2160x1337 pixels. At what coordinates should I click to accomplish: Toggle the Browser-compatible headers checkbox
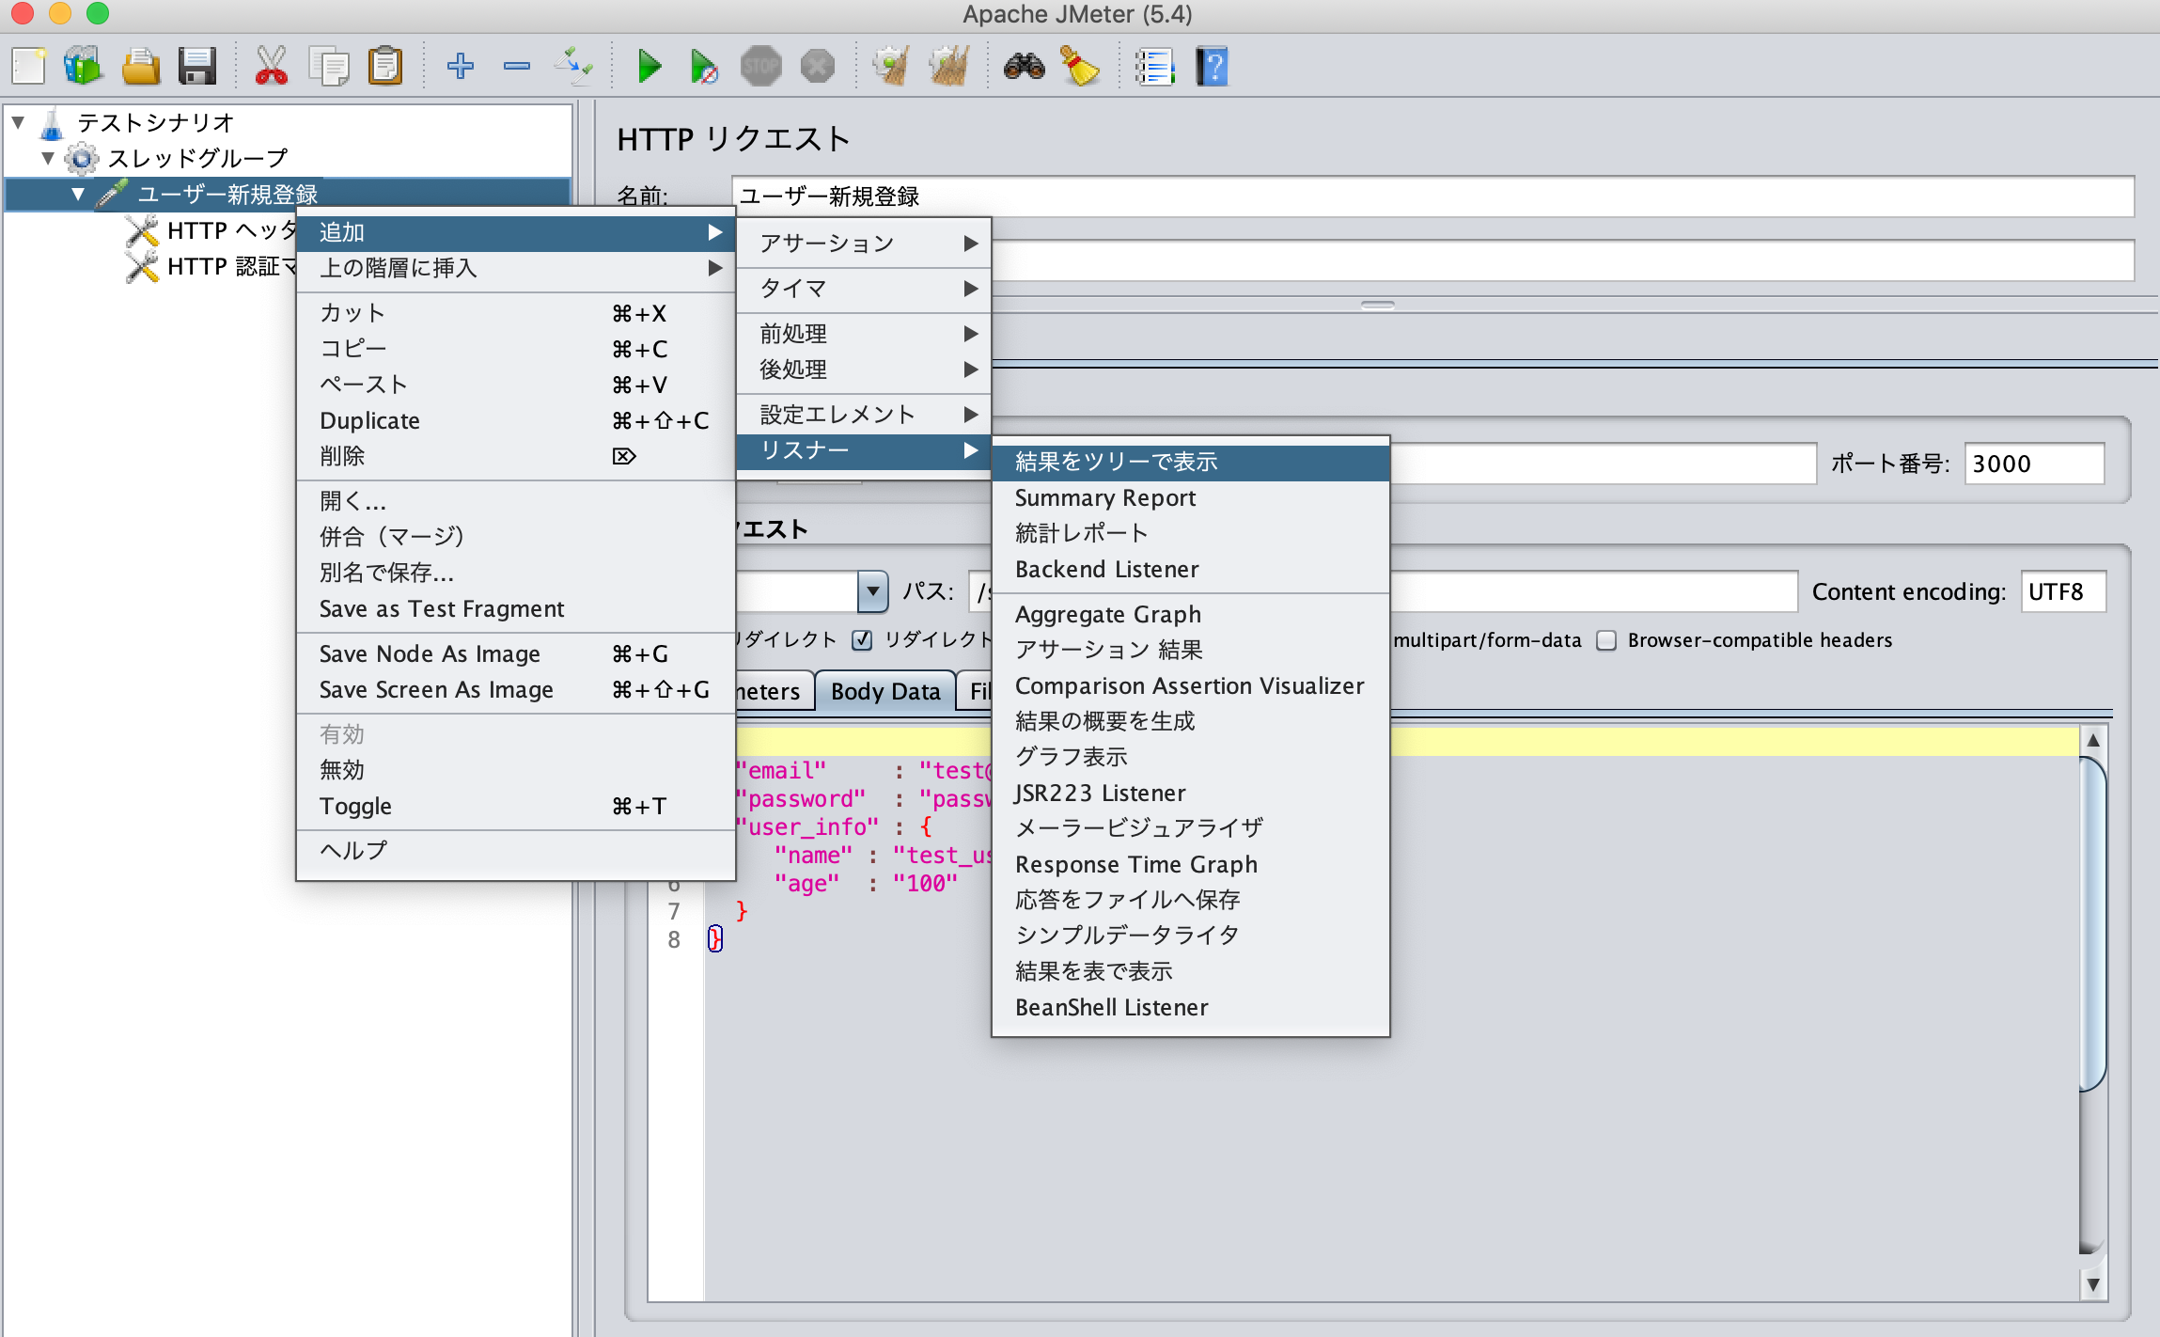pyautogui.click(x=1606, y=641)
